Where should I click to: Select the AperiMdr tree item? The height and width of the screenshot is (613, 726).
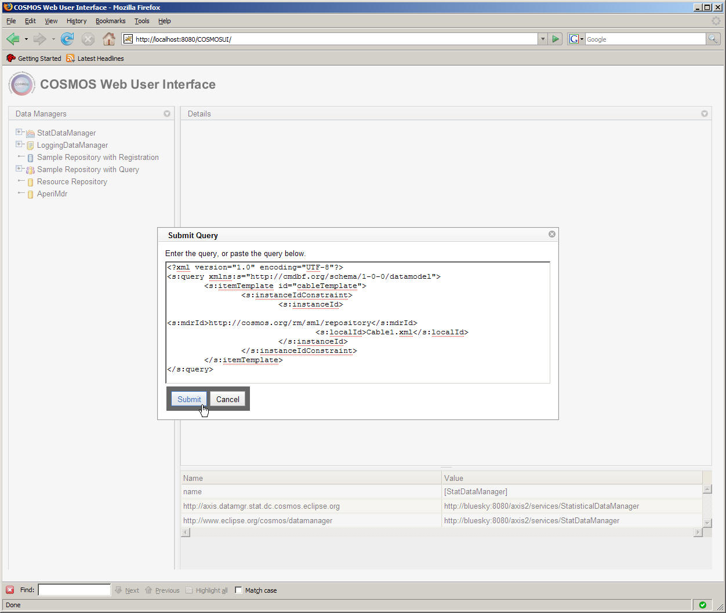[x=52, y=194]
